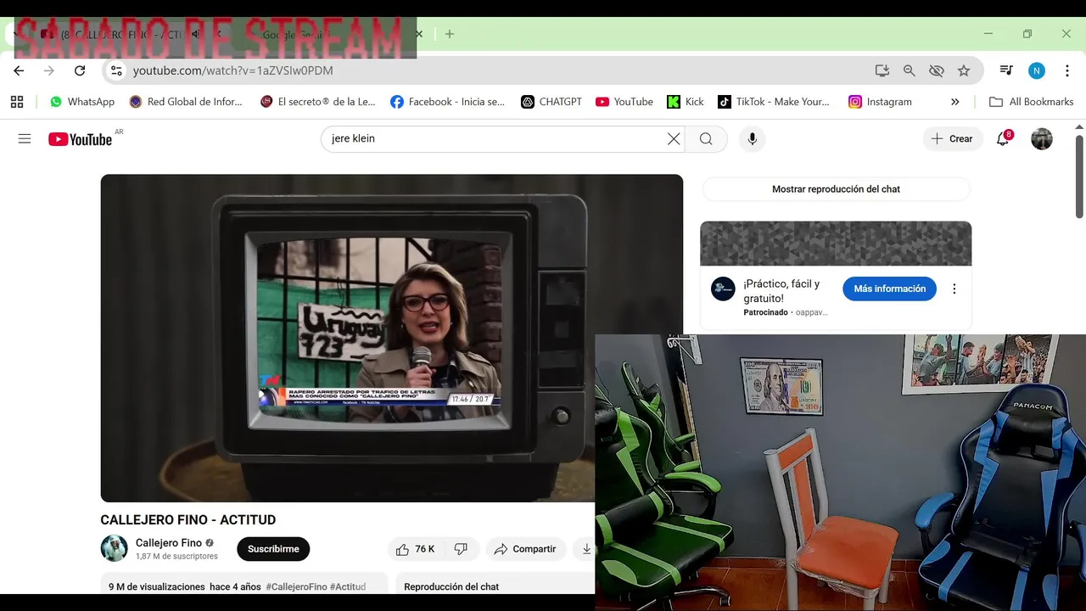Click the Reproducción del chat heading
The height and width of the screenshot is (611, 1086).
click(451, 586)
